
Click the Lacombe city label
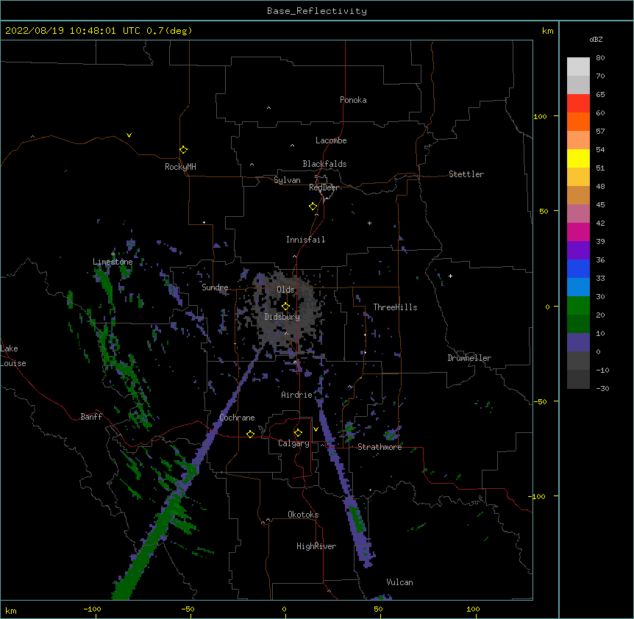tap(331, 140)
